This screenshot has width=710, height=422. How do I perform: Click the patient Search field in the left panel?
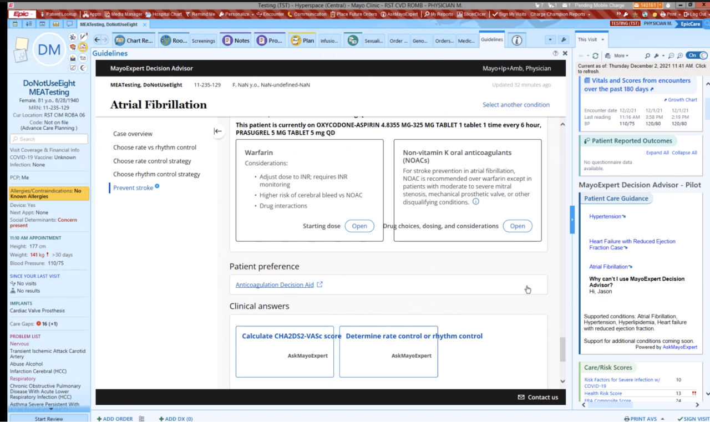point(49,139)
